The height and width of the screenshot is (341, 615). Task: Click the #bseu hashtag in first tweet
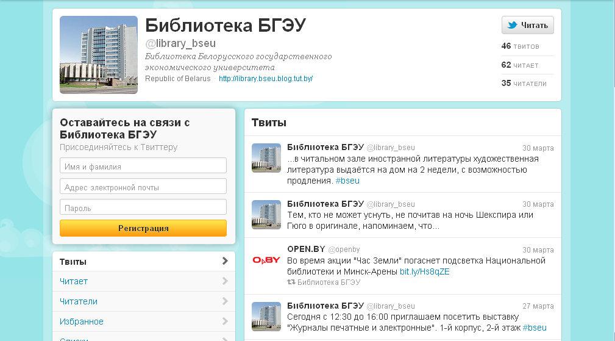point(347,181)
